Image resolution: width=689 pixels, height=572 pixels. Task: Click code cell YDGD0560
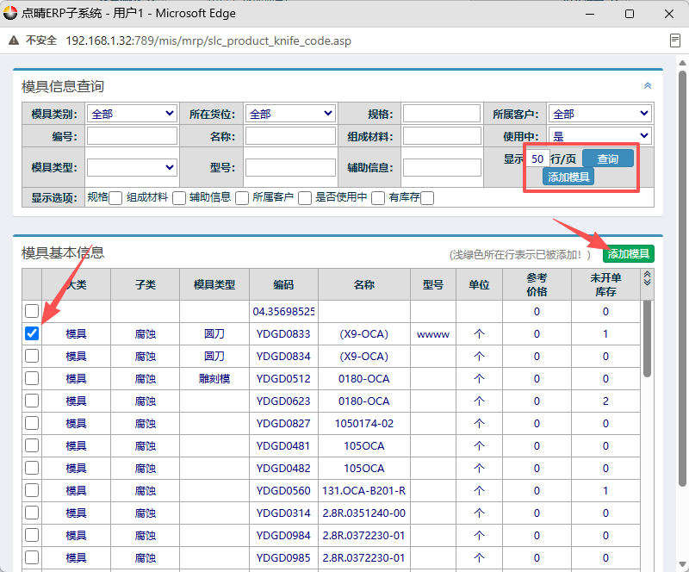pos(283,491)
